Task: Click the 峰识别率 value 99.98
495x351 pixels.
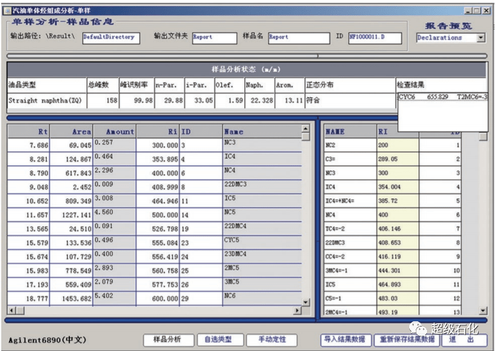Action: tap(137, 100)
